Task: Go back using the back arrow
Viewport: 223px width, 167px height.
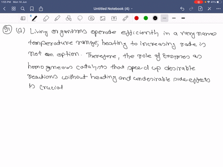Action: (x=5, y=9)
